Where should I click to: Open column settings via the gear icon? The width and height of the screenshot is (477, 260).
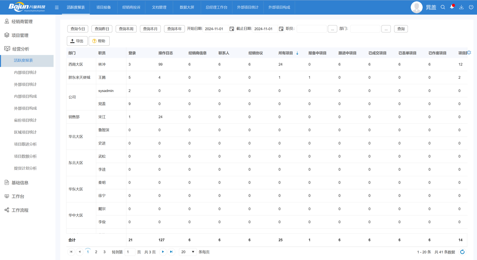469,53
